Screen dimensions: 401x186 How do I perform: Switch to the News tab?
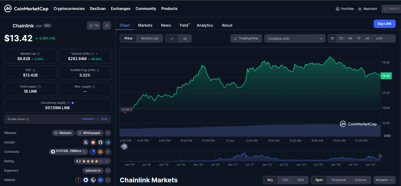point(166,25)
